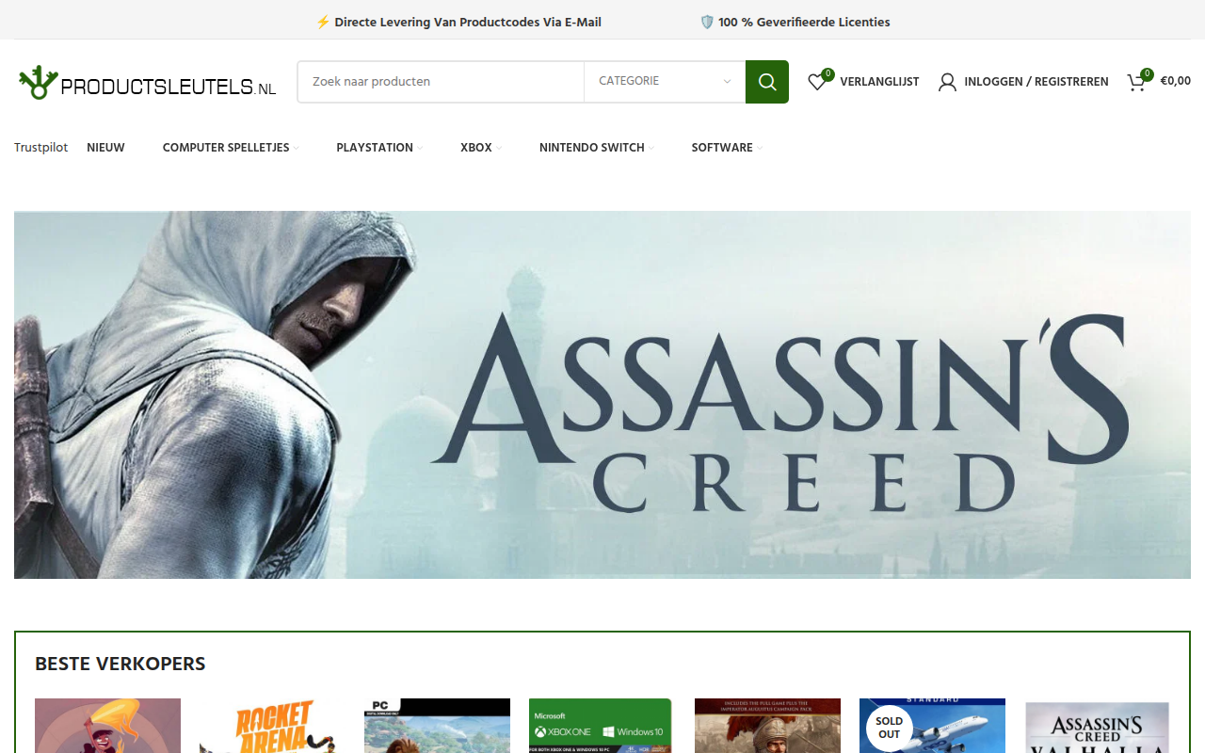Open the SOLD OUT airplane product thumbnail
Viewport: 1205px width, 753px height.
[932, 726]
